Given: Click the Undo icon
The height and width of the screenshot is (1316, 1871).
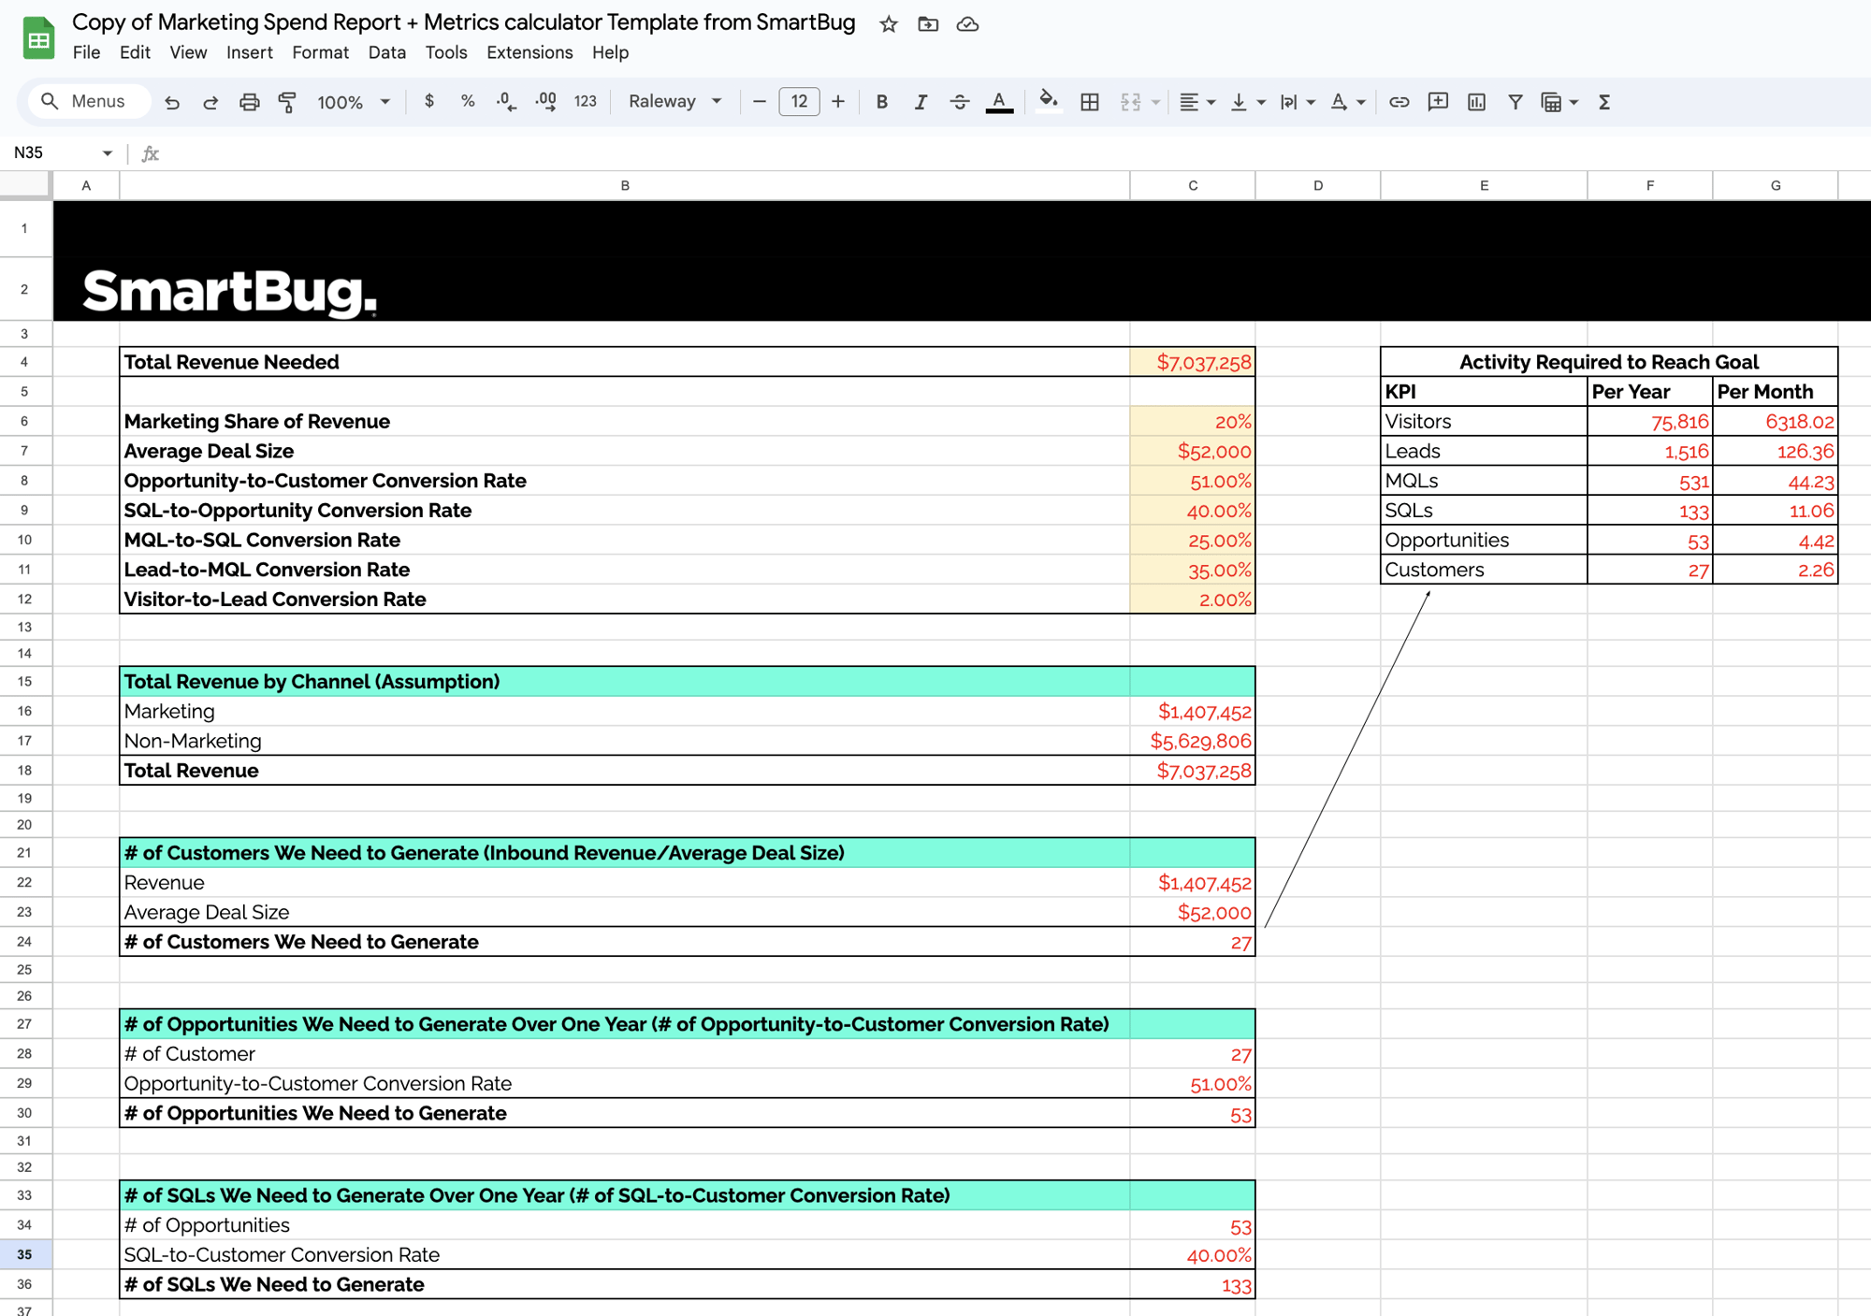Looking at the screenshot, I should [171, 102].
